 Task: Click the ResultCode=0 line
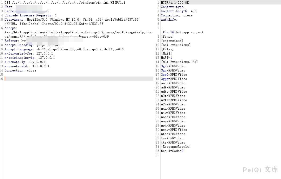tap(172, 151)
